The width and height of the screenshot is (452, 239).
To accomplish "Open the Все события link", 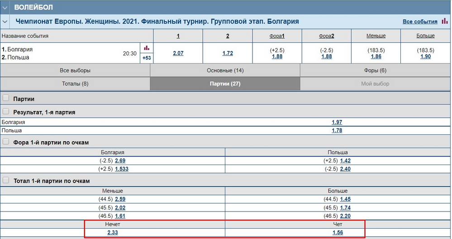I will coord(419,22).
